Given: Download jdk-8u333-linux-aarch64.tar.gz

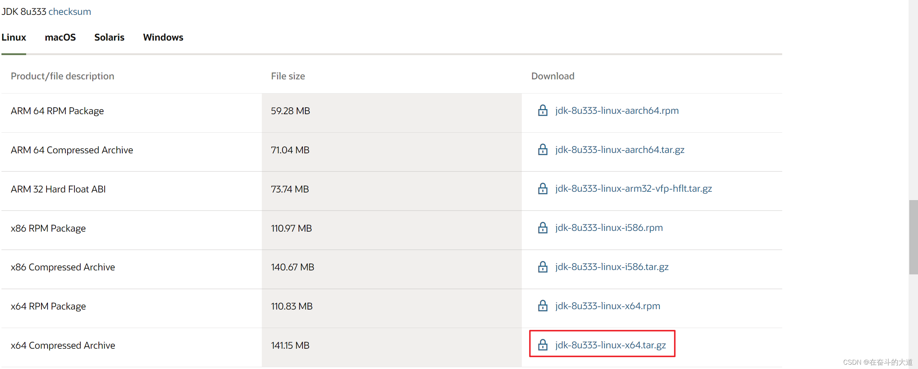Looking at the screenshot, I should (x=620, y=150).
